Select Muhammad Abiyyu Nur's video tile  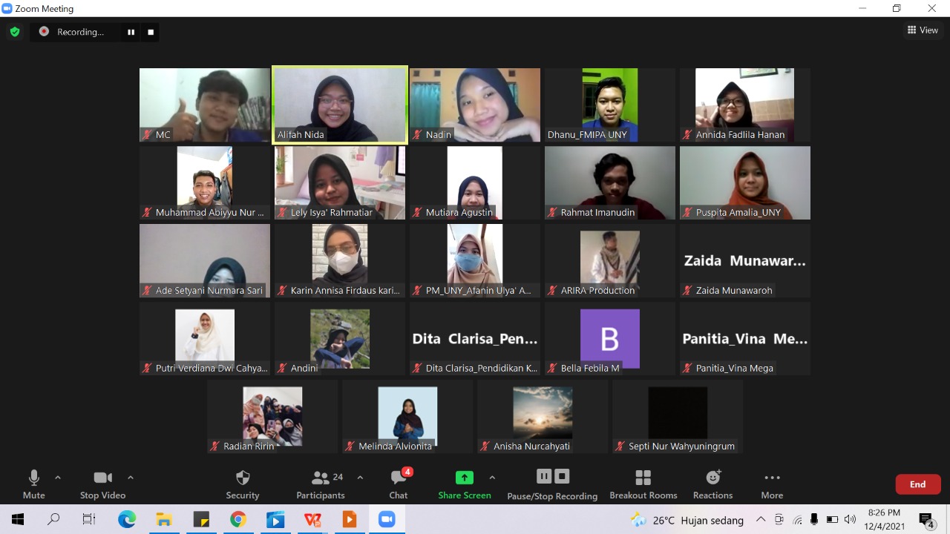coord(205,182)
